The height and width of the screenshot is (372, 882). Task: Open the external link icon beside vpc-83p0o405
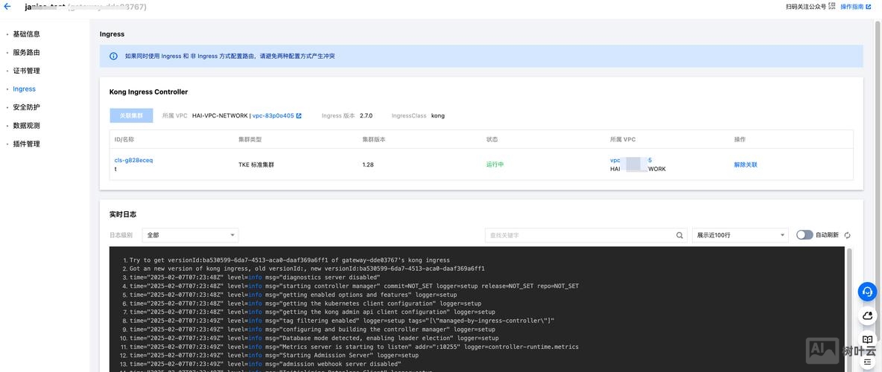[299, 116]
